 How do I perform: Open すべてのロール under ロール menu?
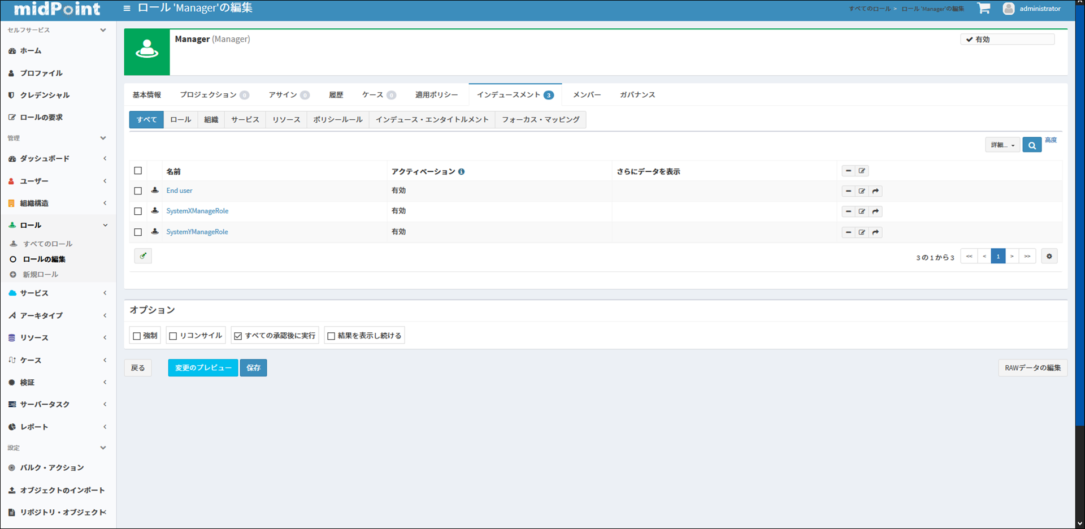47,244
